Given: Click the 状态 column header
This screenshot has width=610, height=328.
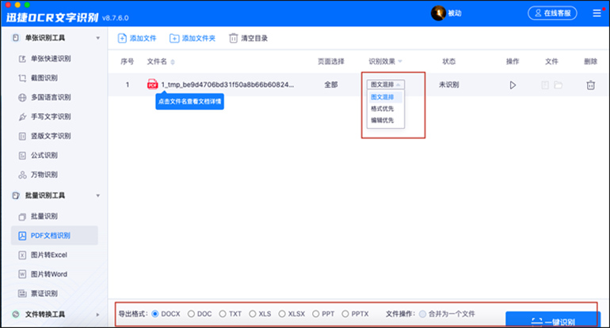Looking at the screenshot, I should pyautogui.click(x=449, y=62).
